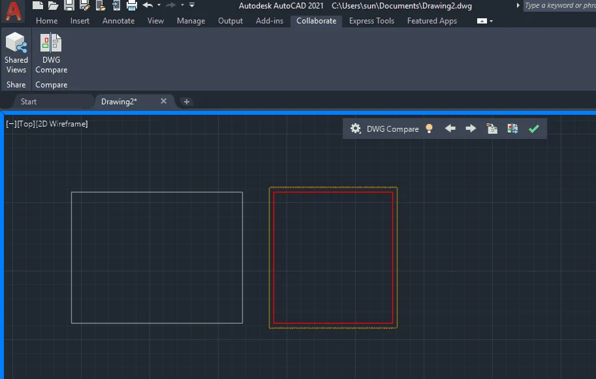Click the Compare panel title
Viewport: 596px width, 379px height.
coord(52,85)
